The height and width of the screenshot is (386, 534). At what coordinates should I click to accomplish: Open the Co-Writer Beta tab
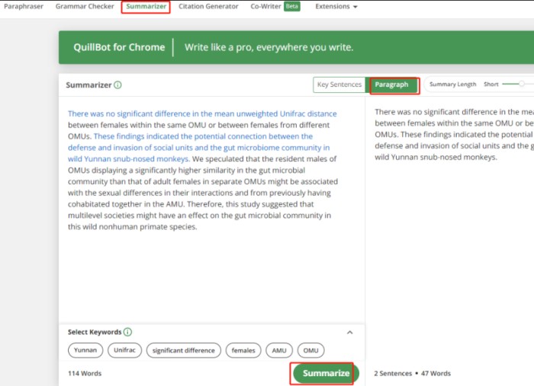(x=275, y=6)
